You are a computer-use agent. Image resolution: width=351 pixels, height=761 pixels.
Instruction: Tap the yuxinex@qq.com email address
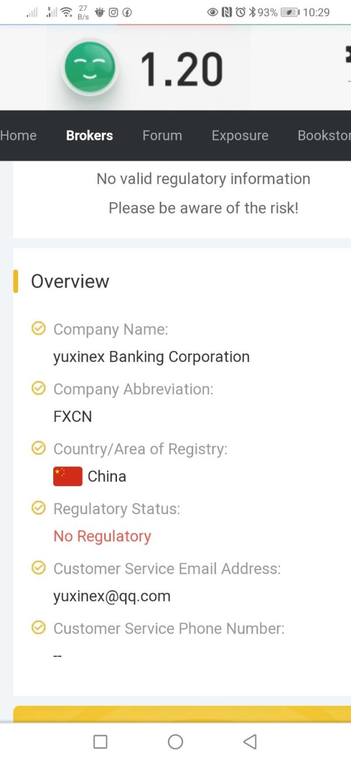(112, 596)
